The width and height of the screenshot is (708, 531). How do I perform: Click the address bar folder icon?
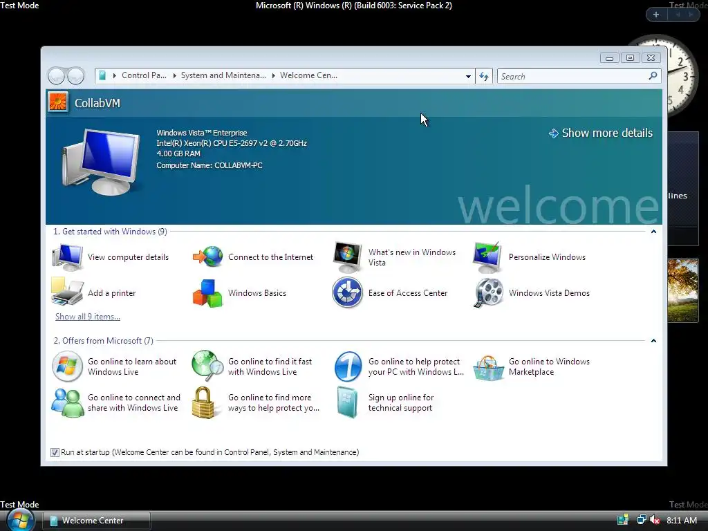(x=102, y=75)
